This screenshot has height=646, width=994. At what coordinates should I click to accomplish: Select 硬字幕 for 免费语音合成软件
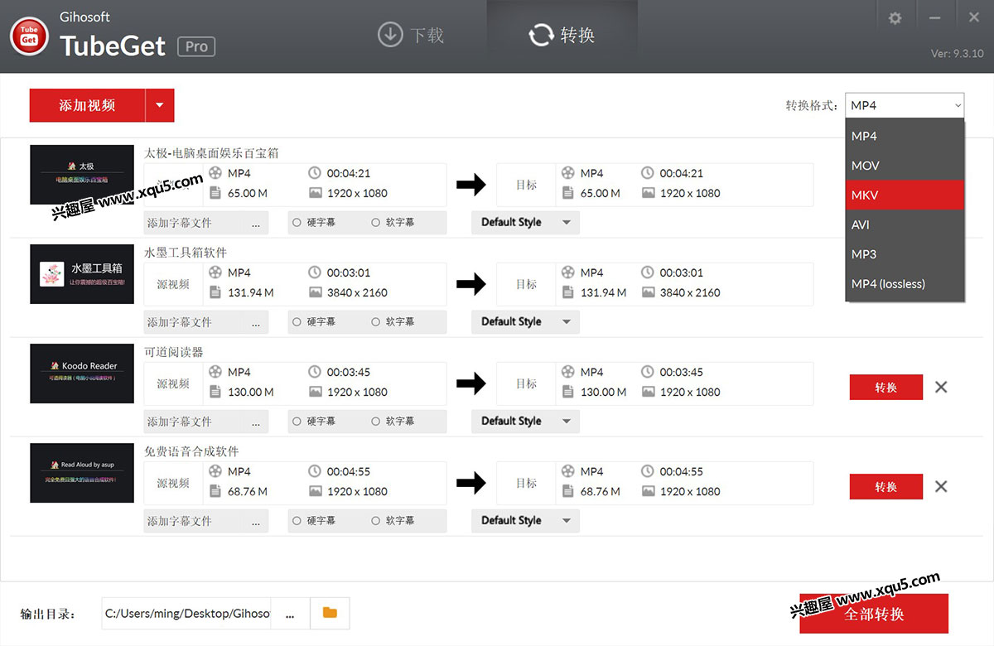pyautogui.click(x=314, y=520)
